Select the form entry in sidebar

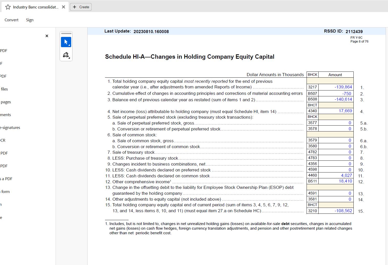[x=5, y=191]
